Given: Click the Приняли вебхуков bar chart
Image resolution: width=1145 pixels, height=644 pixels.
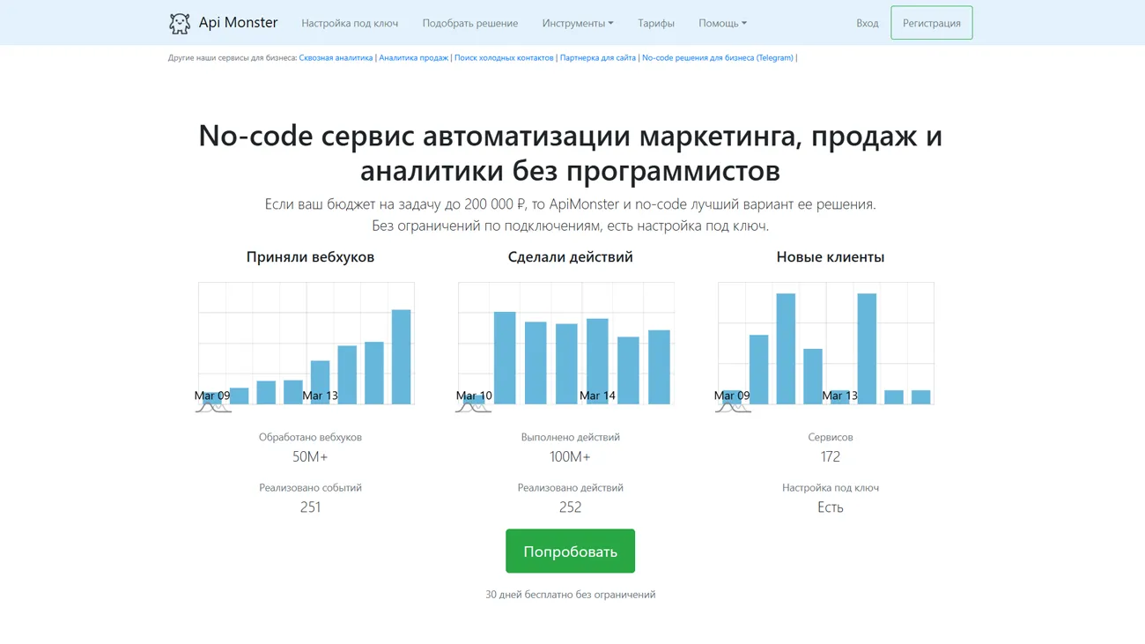Looking at the screenshot, I should [306, 344].
